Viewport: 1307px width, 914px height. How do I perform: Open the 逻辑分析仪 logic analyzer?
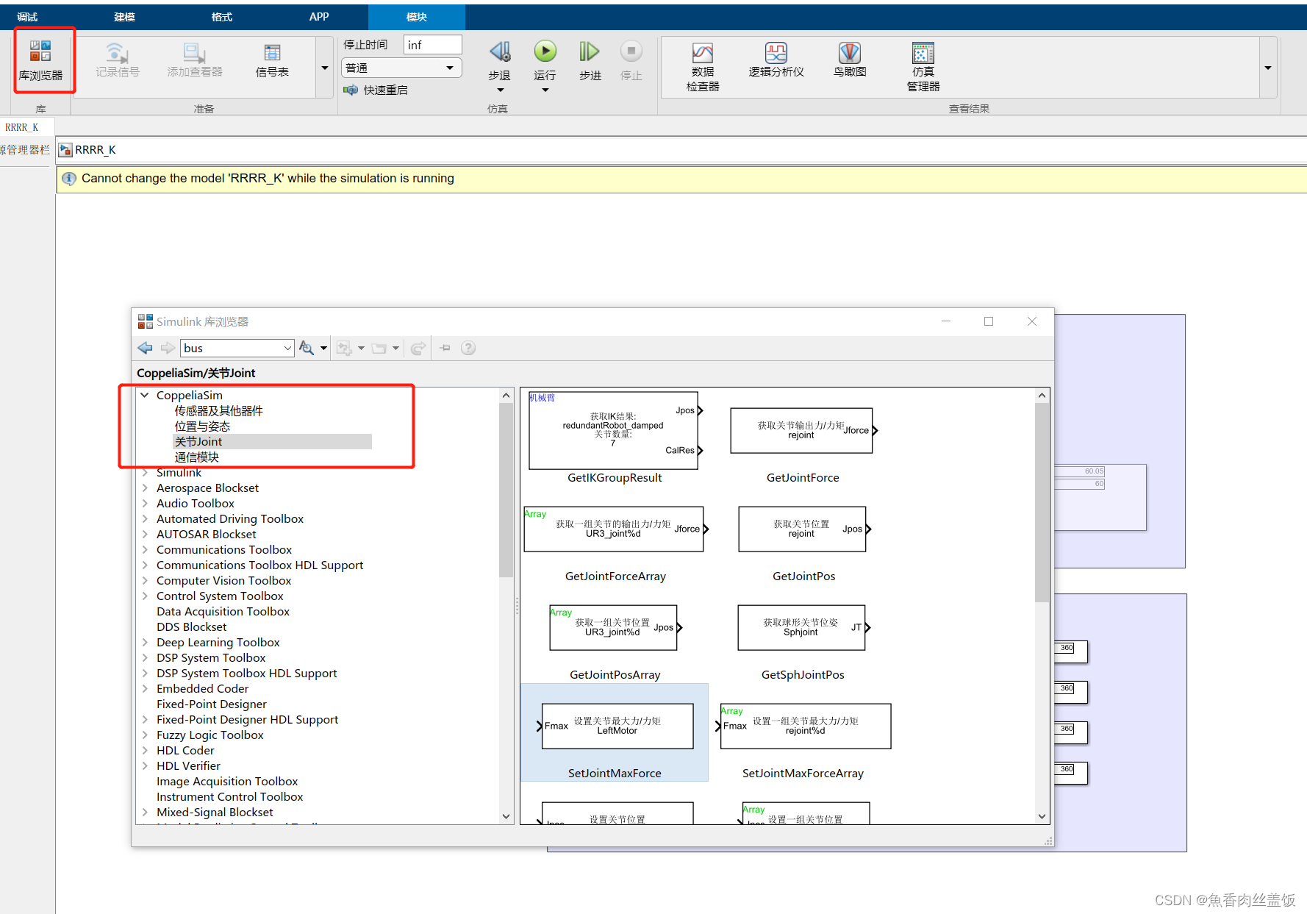click(x=776, y=60)
